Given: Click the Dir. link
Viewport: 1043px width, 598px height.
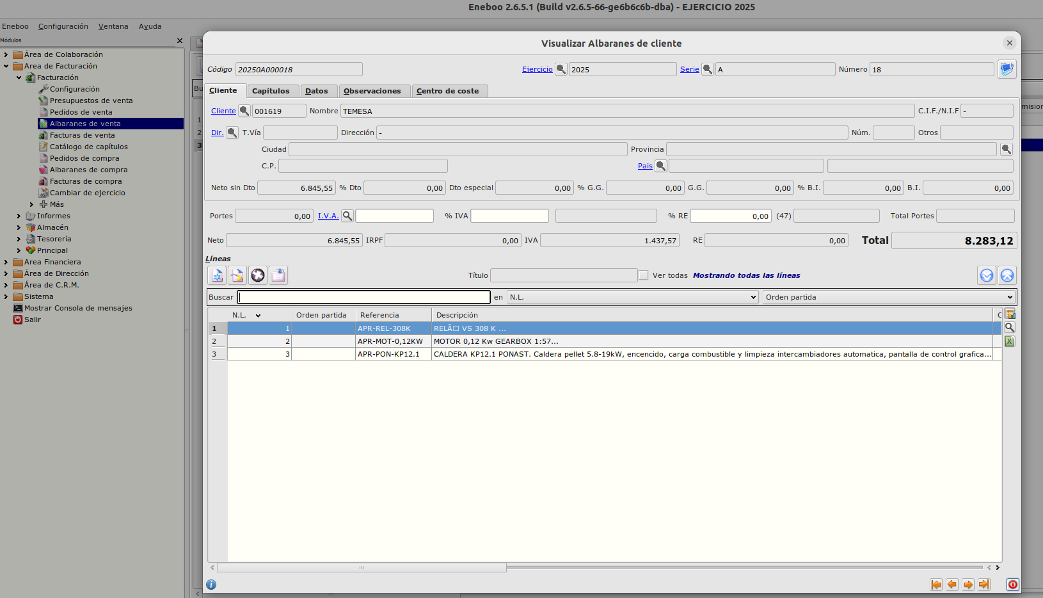Looking at the screenshot, I should pos(218,133).
